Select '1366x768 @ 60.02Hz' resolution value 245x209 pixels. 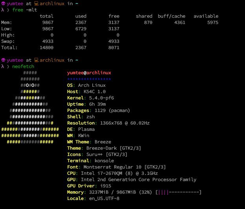click(x=125, y=123)
